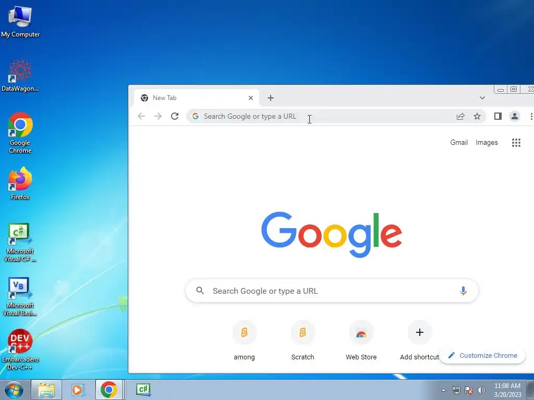The height and width of the screenshot is (400, 534).
Task: Restore down the Chrome window
Action: [514, 89]
